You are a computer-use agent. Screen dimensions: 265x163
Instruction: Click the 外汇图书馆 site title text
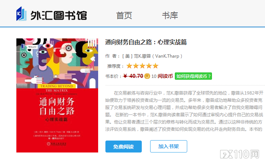(x=59, y=16)
